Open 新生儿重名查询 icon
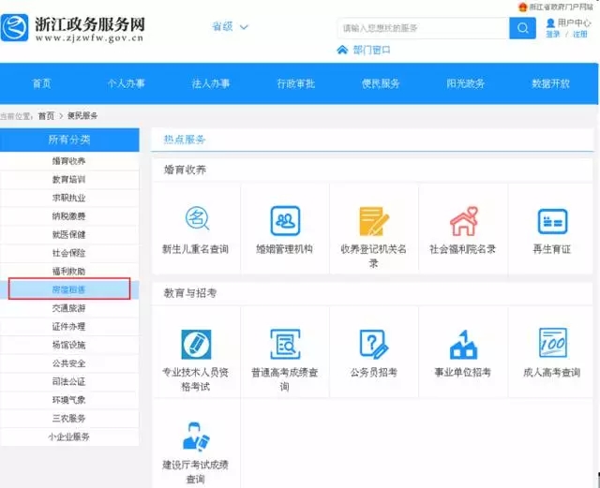The image size is (600, 488). (x=197, y=218)
